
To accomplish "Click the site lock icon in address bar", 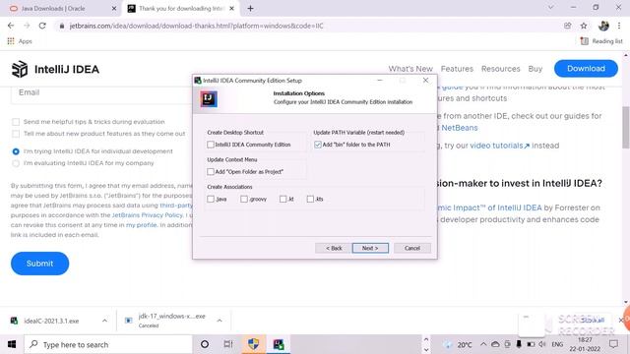I will tap(61, 26).
